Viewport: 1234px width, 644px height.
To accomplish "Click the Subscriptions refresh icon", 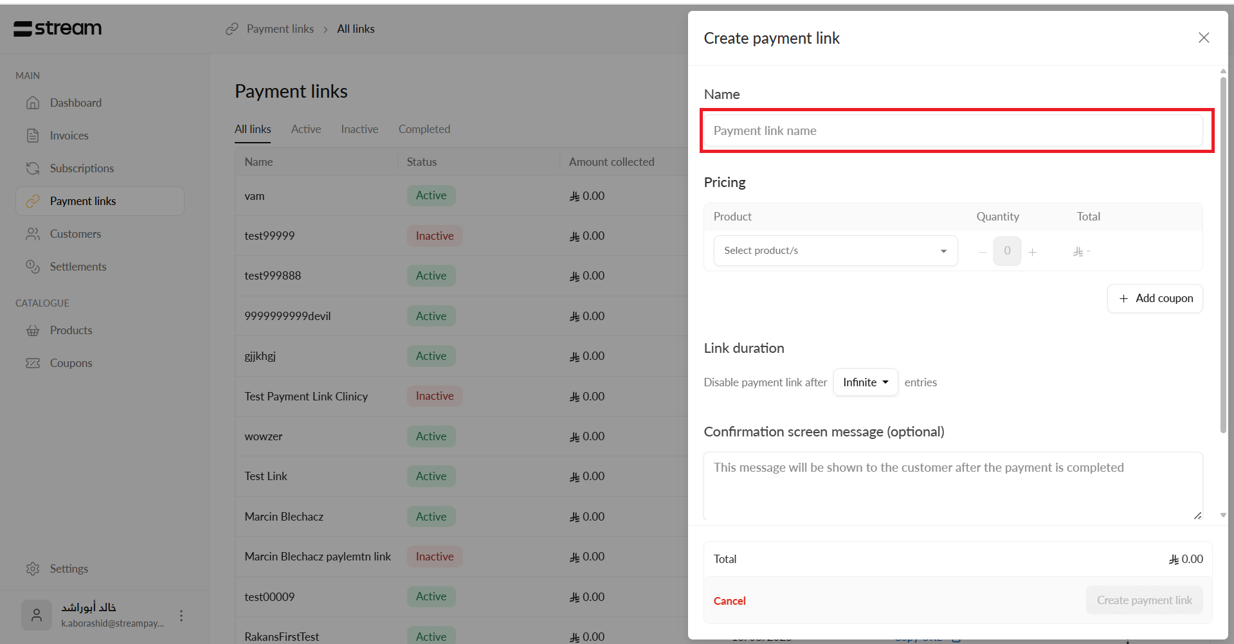I will (33, 168).
